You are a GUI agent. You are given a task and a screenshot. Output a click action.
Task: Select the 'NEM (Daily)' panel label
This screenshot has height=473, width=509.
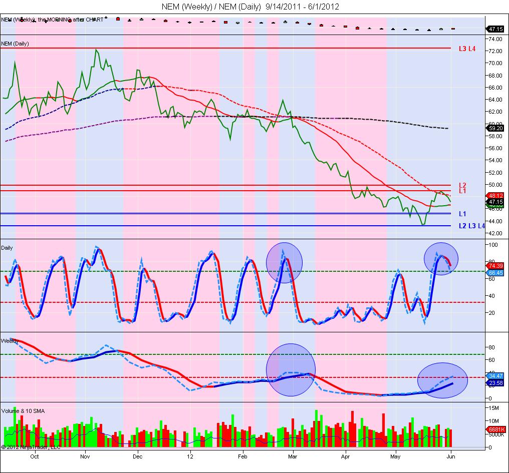pyautogui.click(x=15, y=44)
